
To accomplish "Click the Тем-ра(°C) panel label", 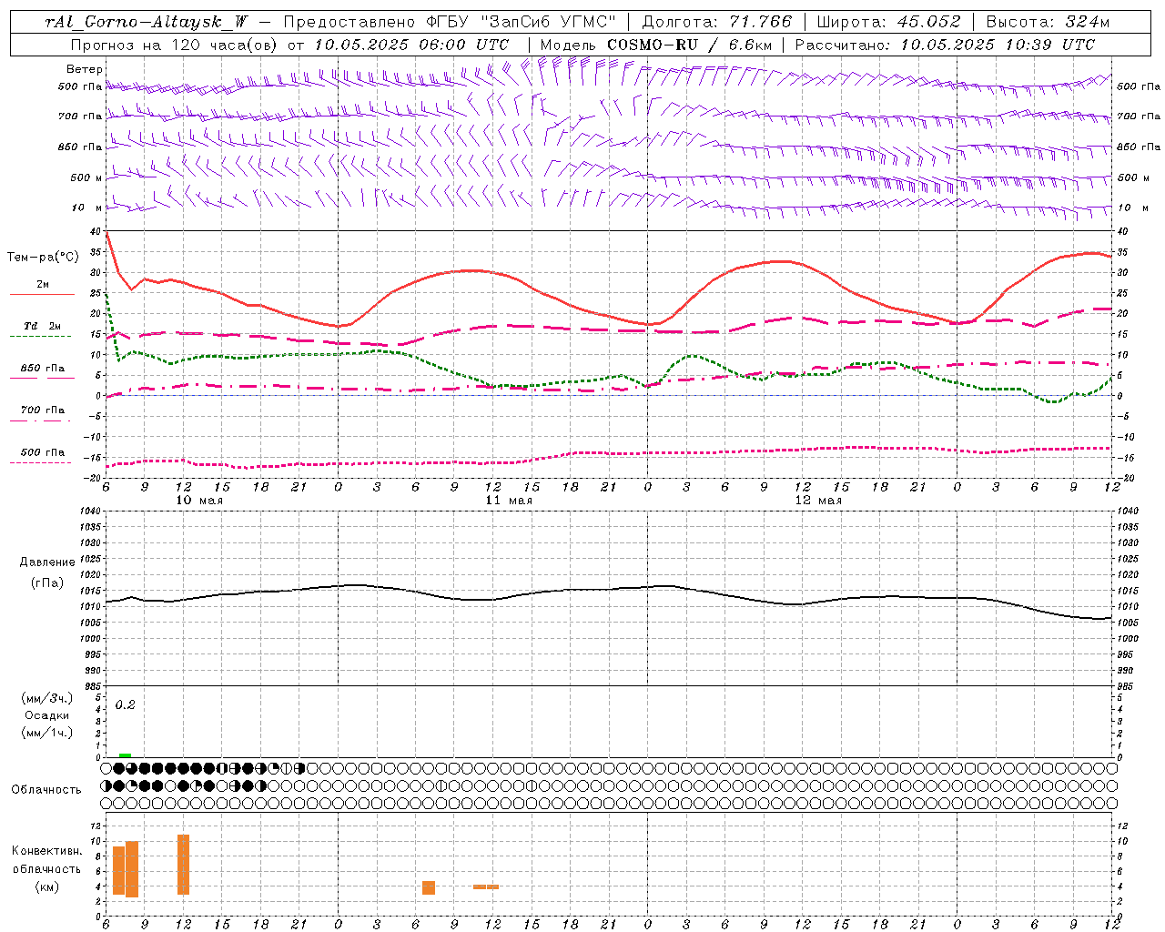I will point(43,258).
